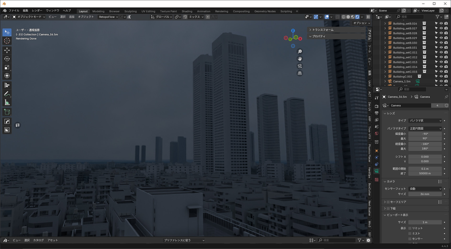
Task: Click the outliner search field
Action: [410, 17]
